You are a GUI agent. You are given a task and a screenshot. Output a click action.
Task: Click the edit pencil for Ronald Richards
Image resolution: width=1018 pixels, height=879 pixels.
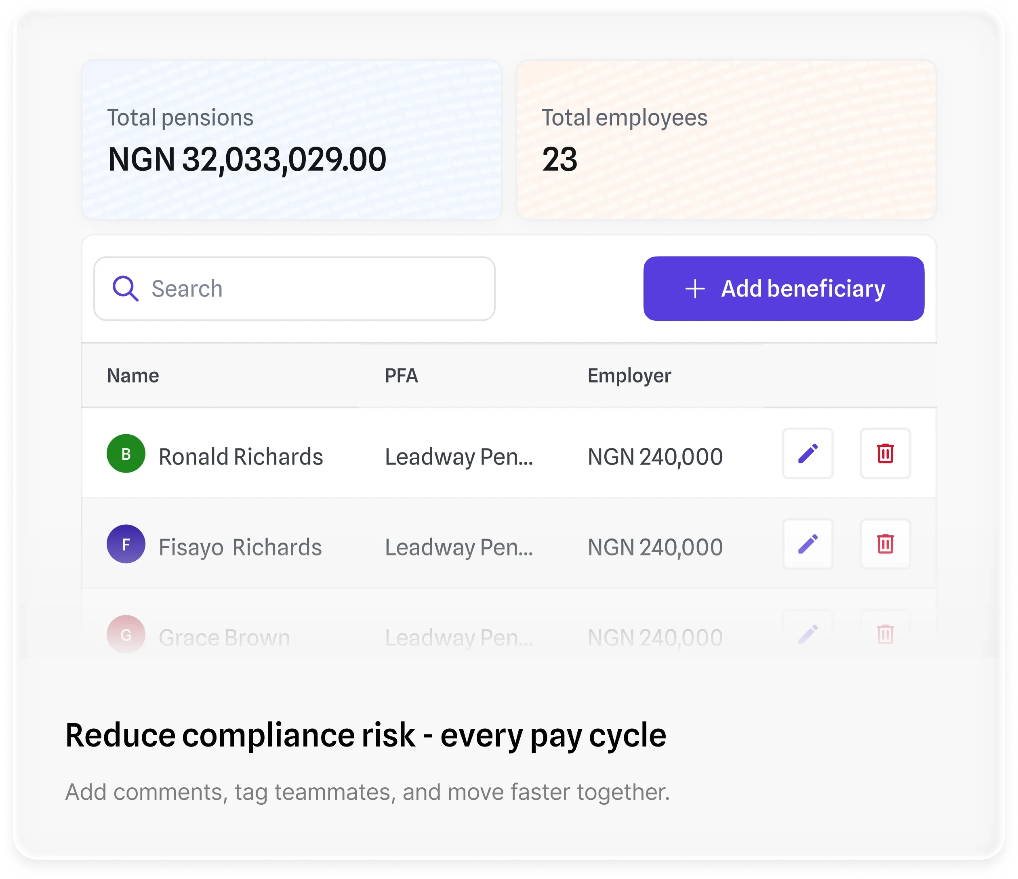[x=807, y=454]
